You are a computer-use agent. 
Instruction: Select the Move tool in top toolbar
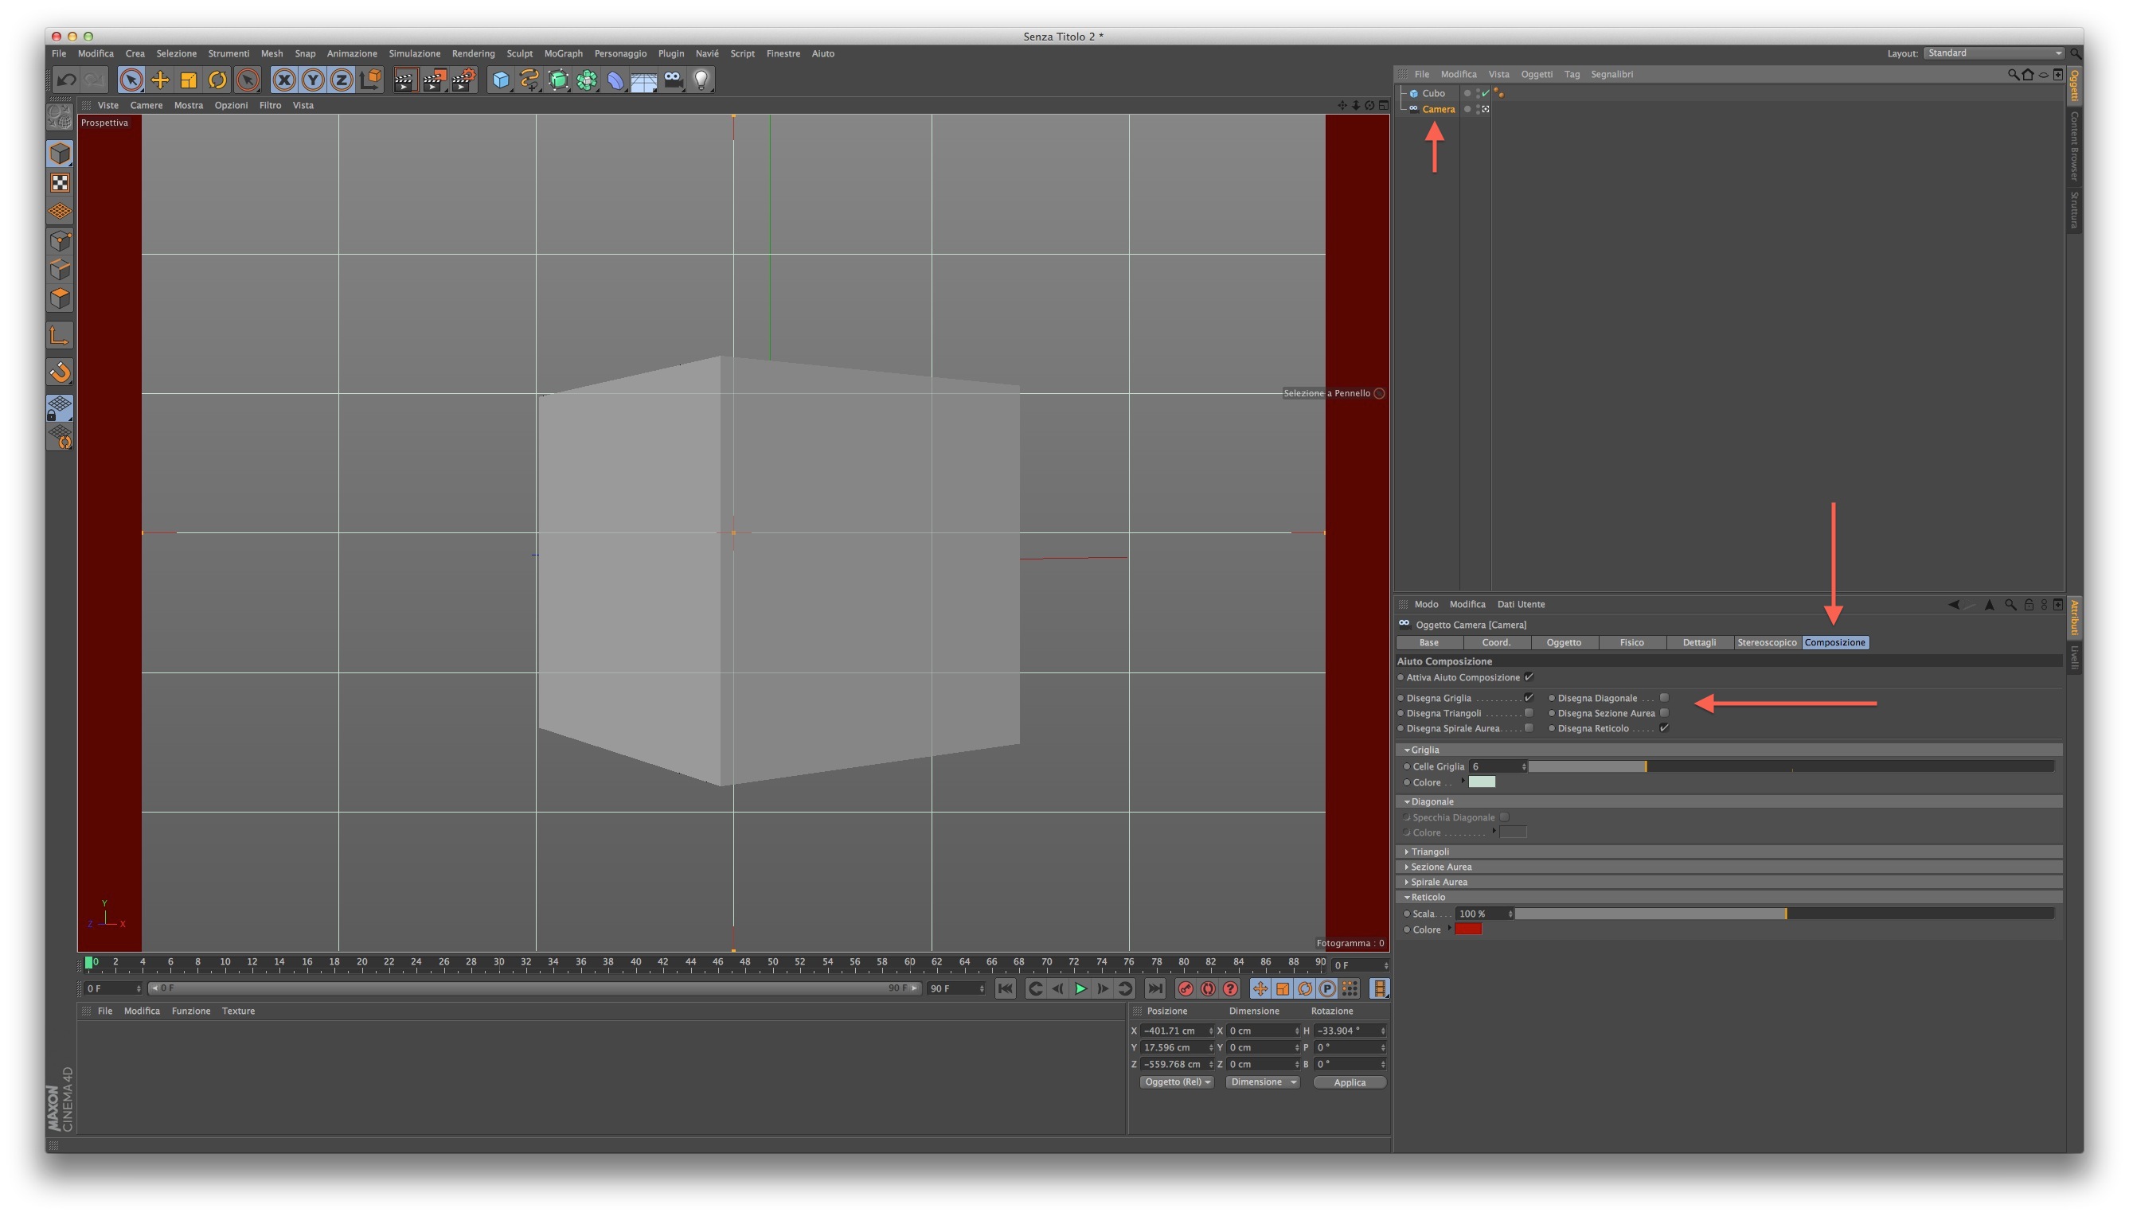pyautogui.click(x=159, y=80)
